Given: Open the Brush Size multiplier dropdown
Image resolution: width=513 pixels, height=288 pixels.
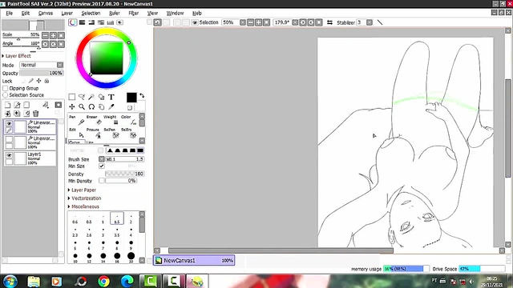Looking at the screenshot, I should [x=102, y=159].
